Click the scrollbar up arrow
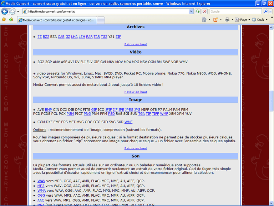Viewport: 274px width, 206px height. 271,27
